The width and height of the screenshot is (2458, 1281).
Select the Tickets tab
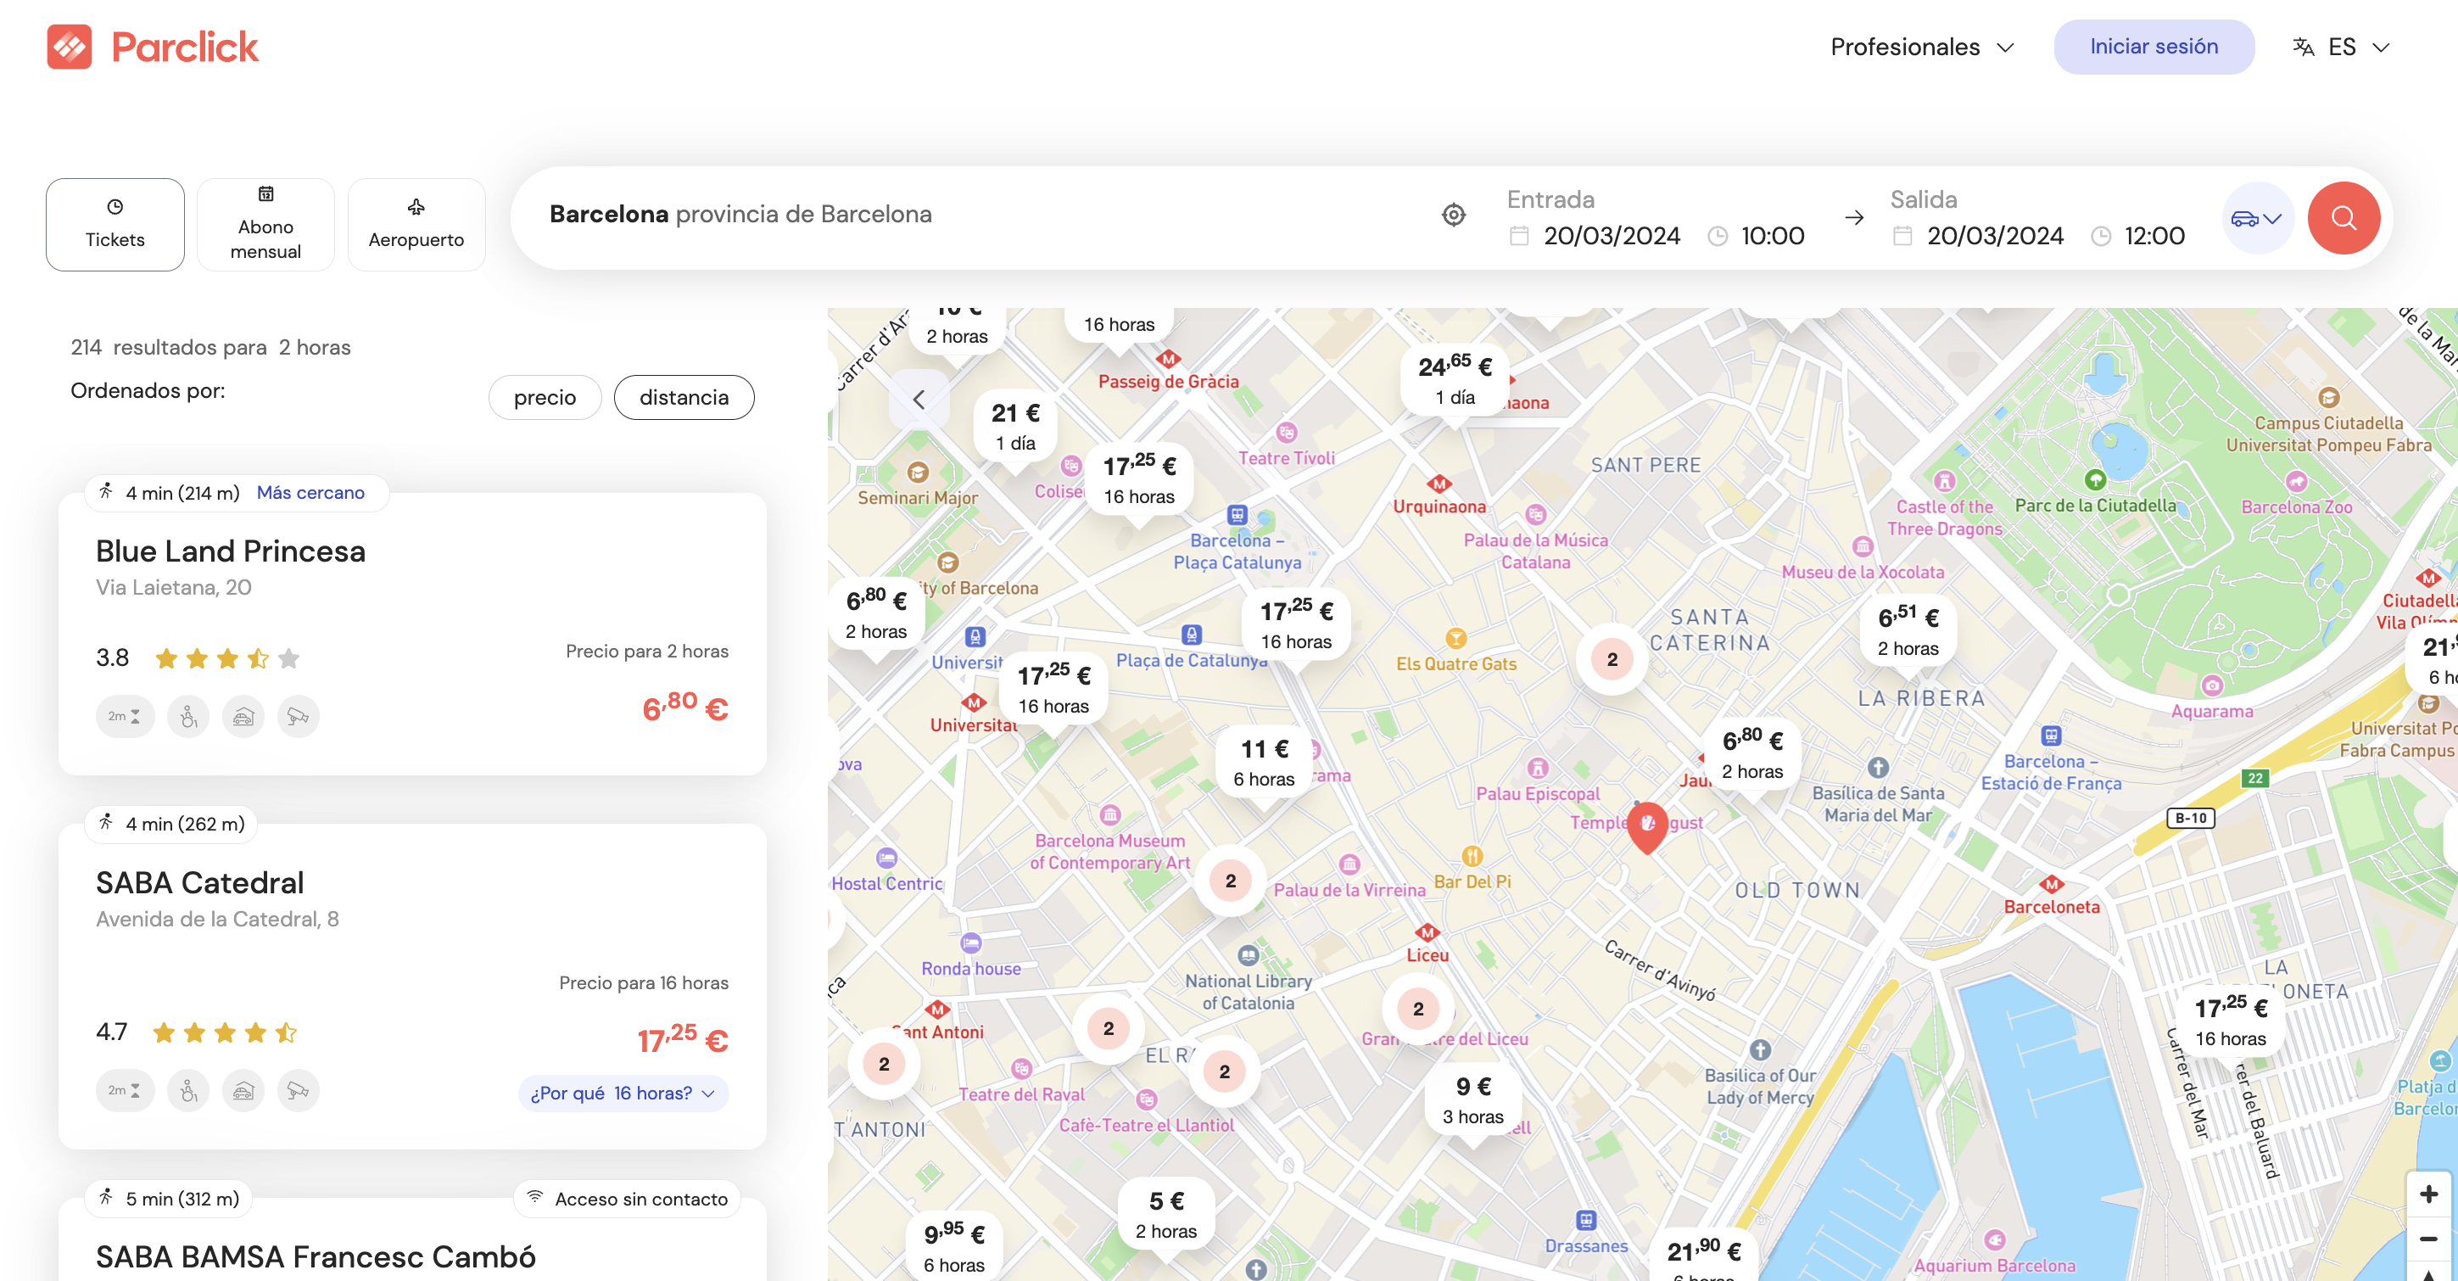[115, 224]
